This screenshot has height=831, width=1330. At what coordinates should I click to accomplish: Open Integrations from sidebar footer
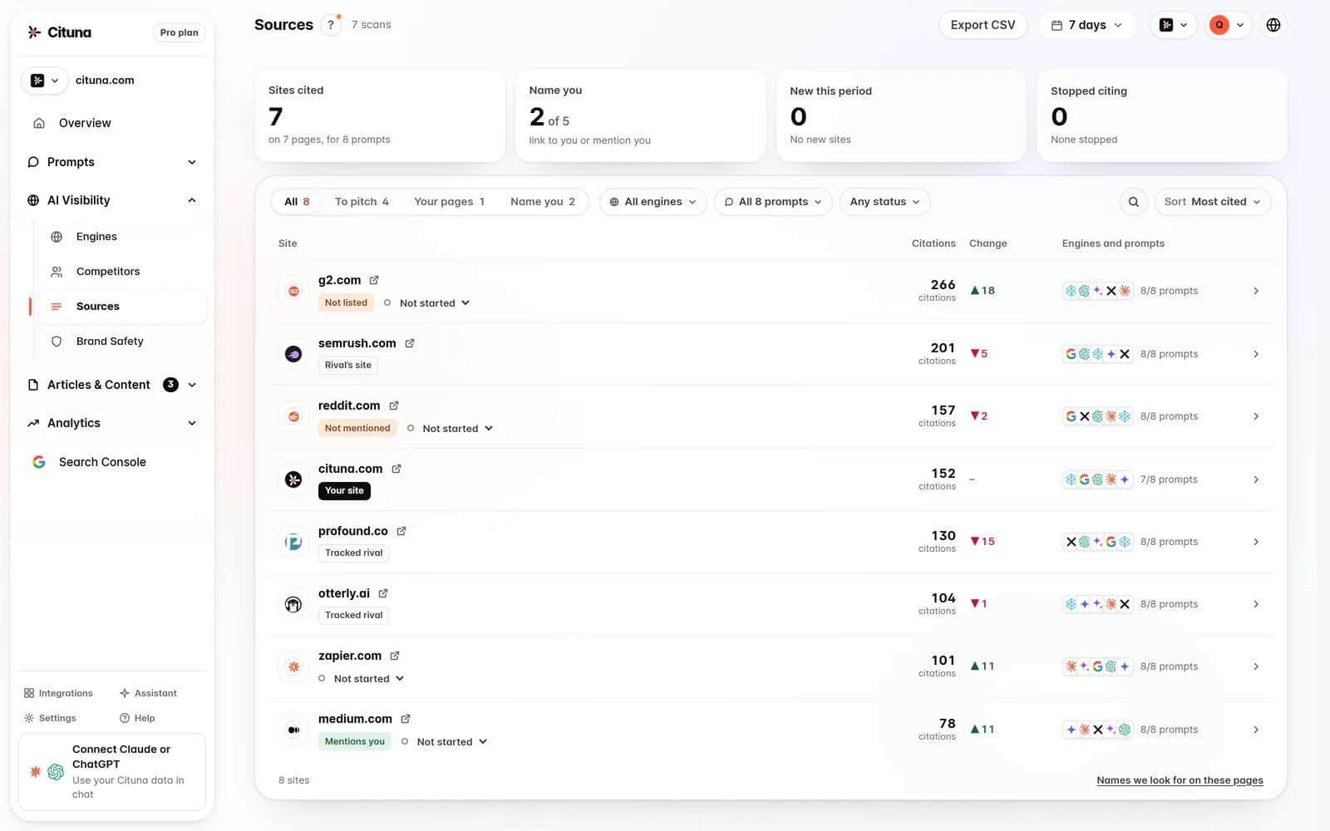pos(58,693)
